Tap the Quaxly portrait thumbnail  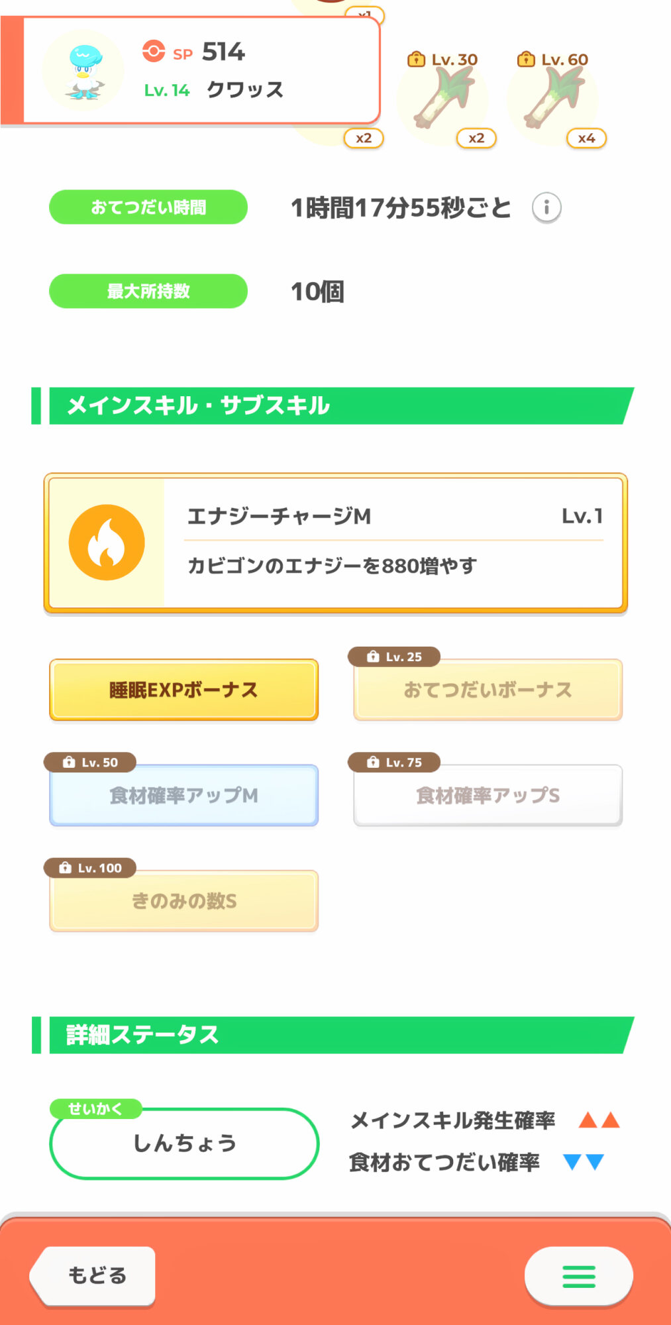click(83, 71)
